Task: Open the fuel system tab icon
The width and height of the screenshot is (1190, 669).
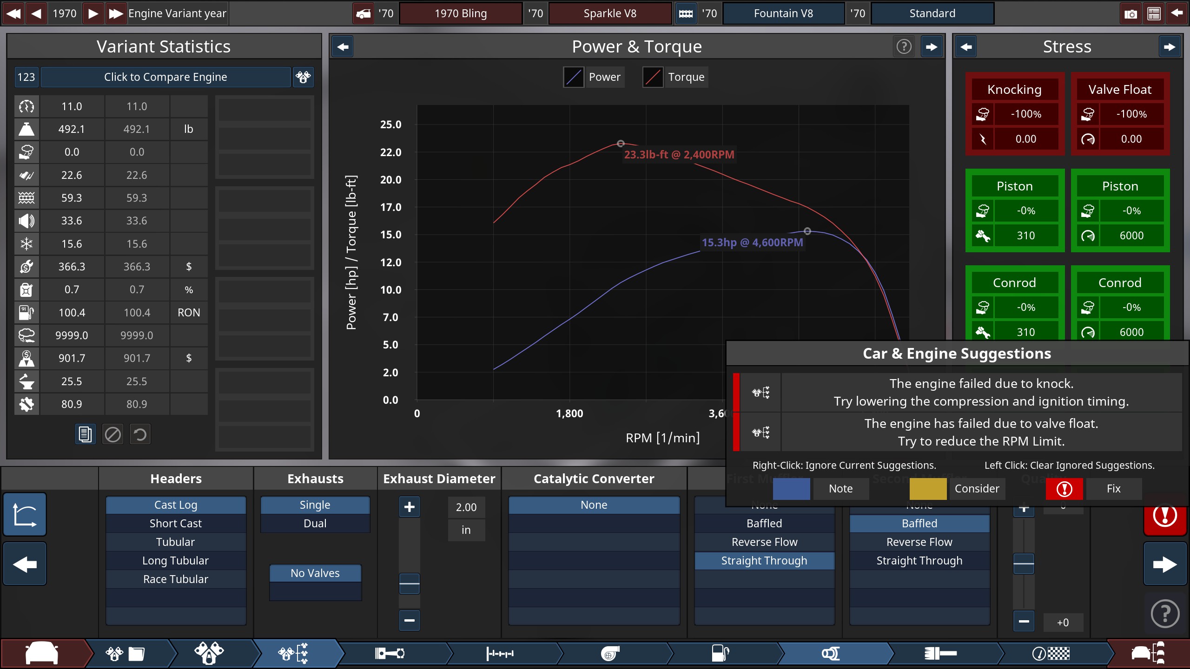Action: point(721,653)
